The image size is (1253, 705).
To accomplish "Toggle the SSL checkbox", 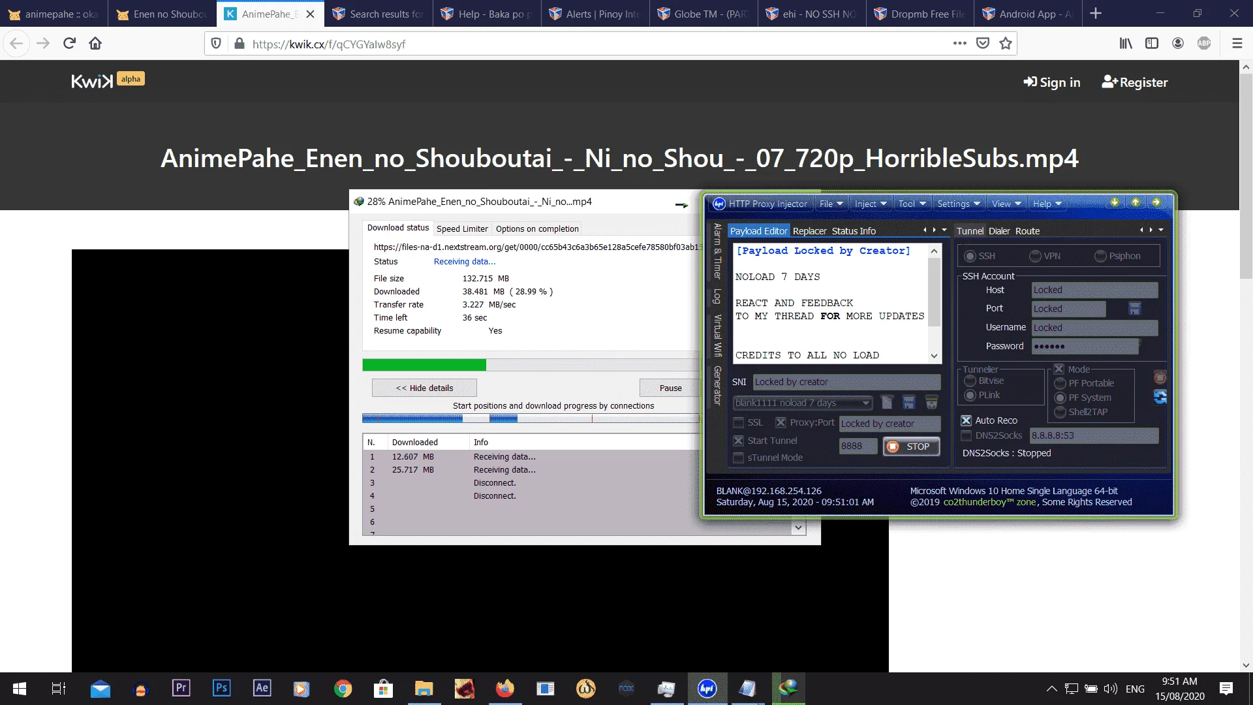I will (x=739, y=422).
